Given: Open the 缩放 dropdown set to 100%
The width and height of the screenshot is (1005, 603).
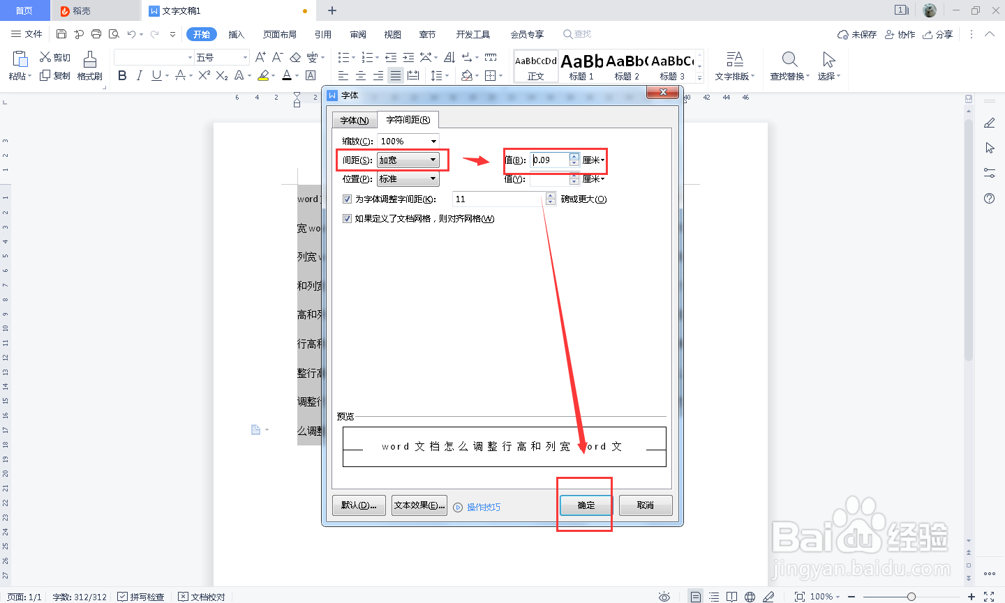Looking at the screenshot, I should point(408,140).
